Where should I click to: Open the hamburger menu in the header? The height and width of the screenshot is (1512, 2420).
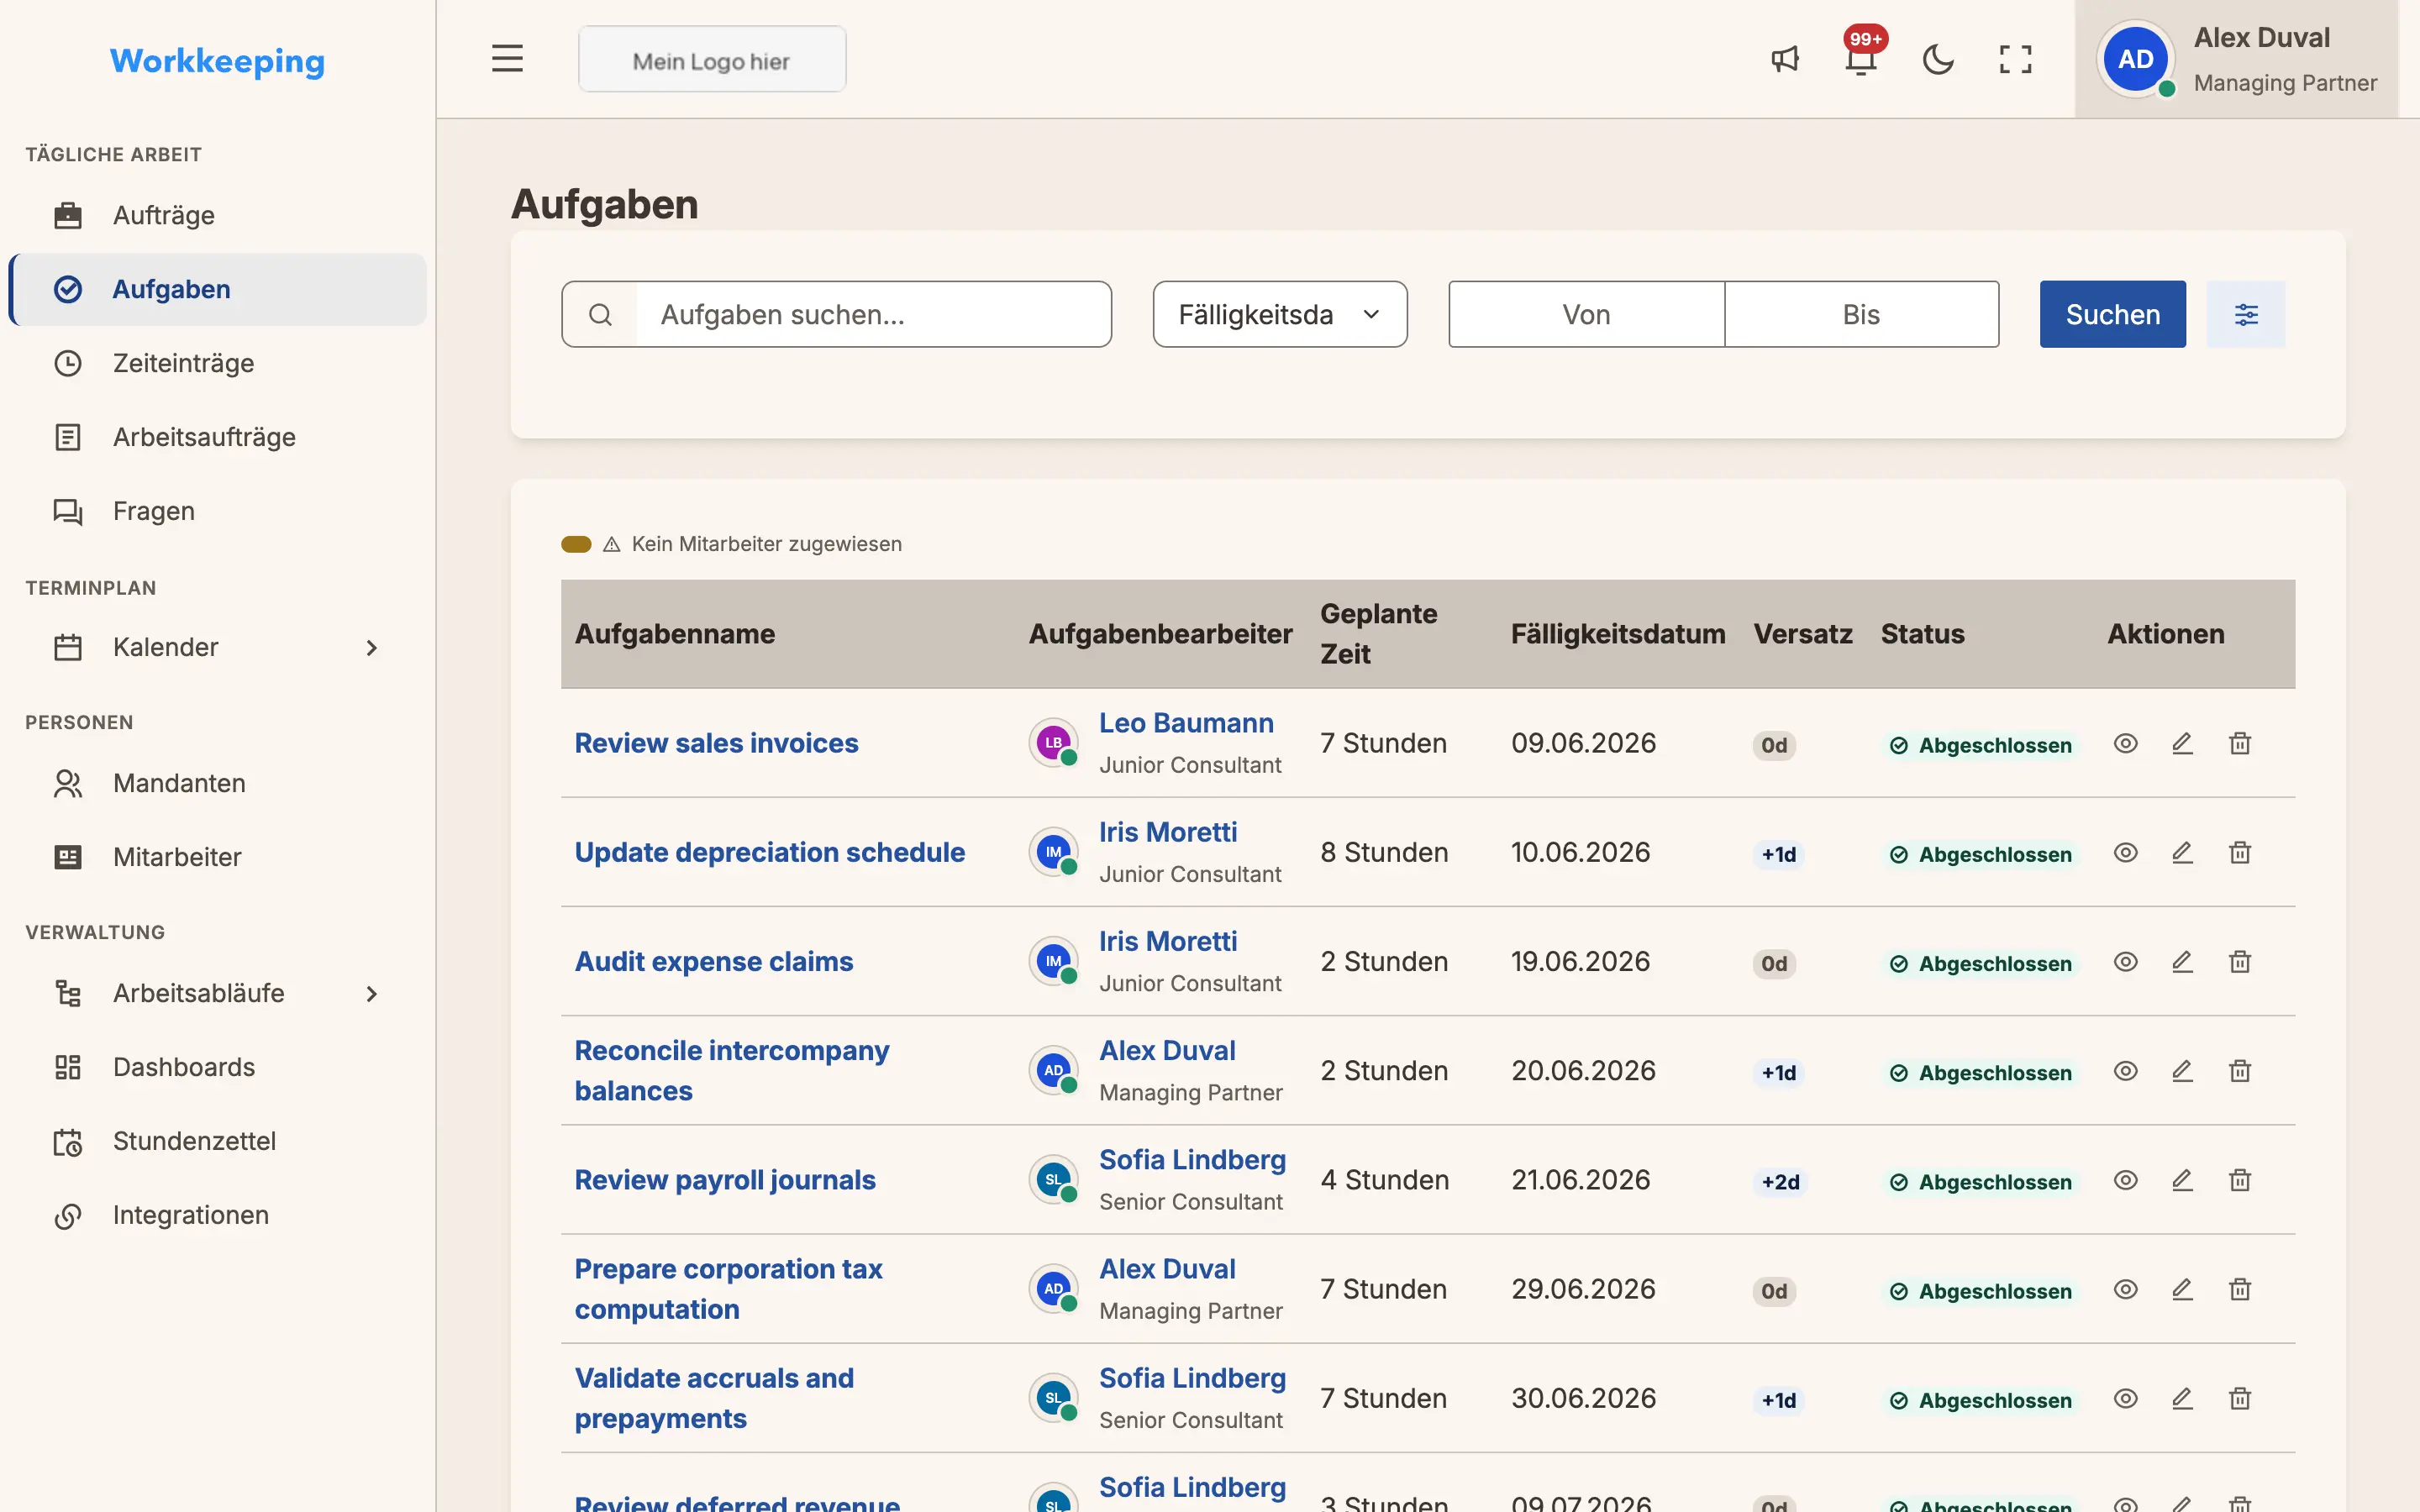[507, 59]
